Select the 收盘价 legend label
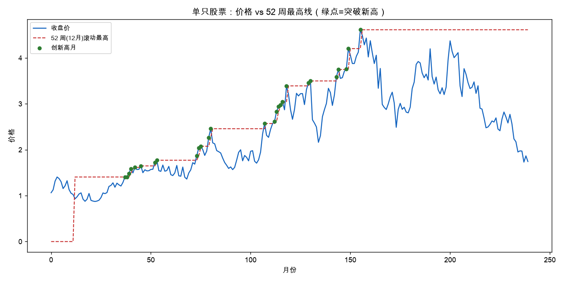This screenshot has height=282, width=564. coord(60,28)
